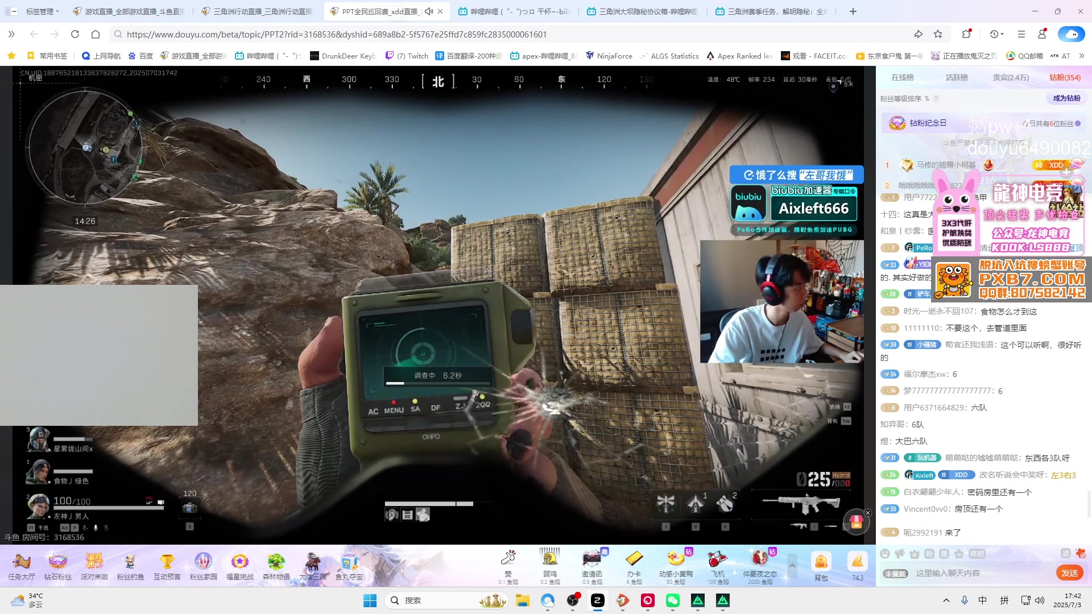Open 鱼丸夺宝 mystery box icon

tap(349, 566)
